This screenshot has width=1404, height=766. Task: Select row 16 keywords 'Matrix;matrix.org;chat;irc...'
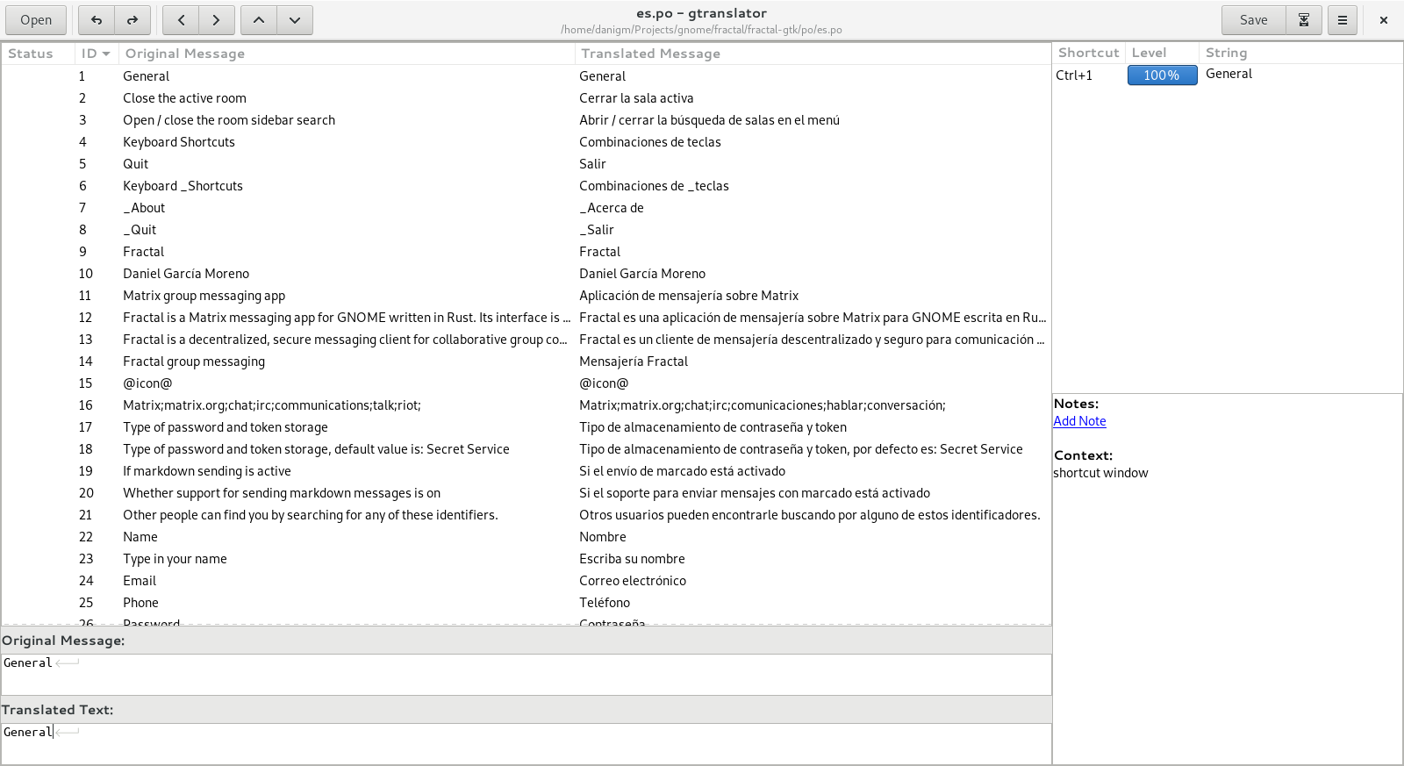[x=526, y=405]
